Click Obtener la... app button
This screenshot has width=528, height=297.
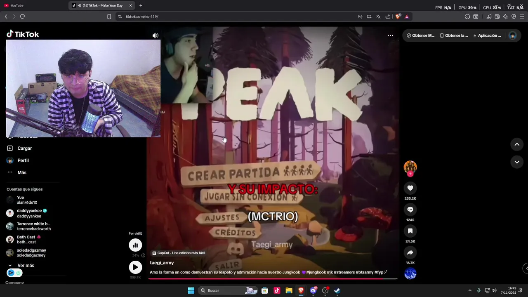point(454,35)
